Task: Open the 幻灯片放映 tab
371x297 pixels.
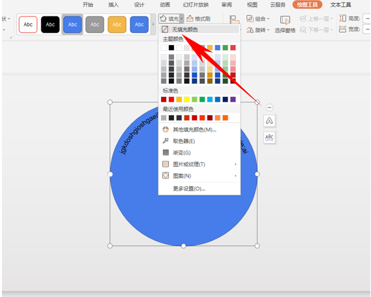Action: coord(196,5)
